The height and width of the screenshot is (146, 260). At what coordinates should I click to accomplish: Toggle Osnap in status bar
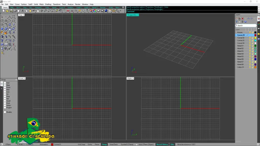click(104, 144)
